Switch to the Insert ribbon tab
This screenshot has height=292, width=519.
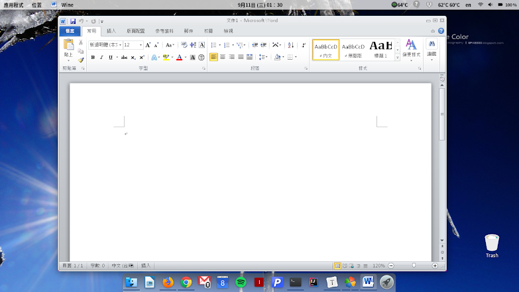coord(111,31)
